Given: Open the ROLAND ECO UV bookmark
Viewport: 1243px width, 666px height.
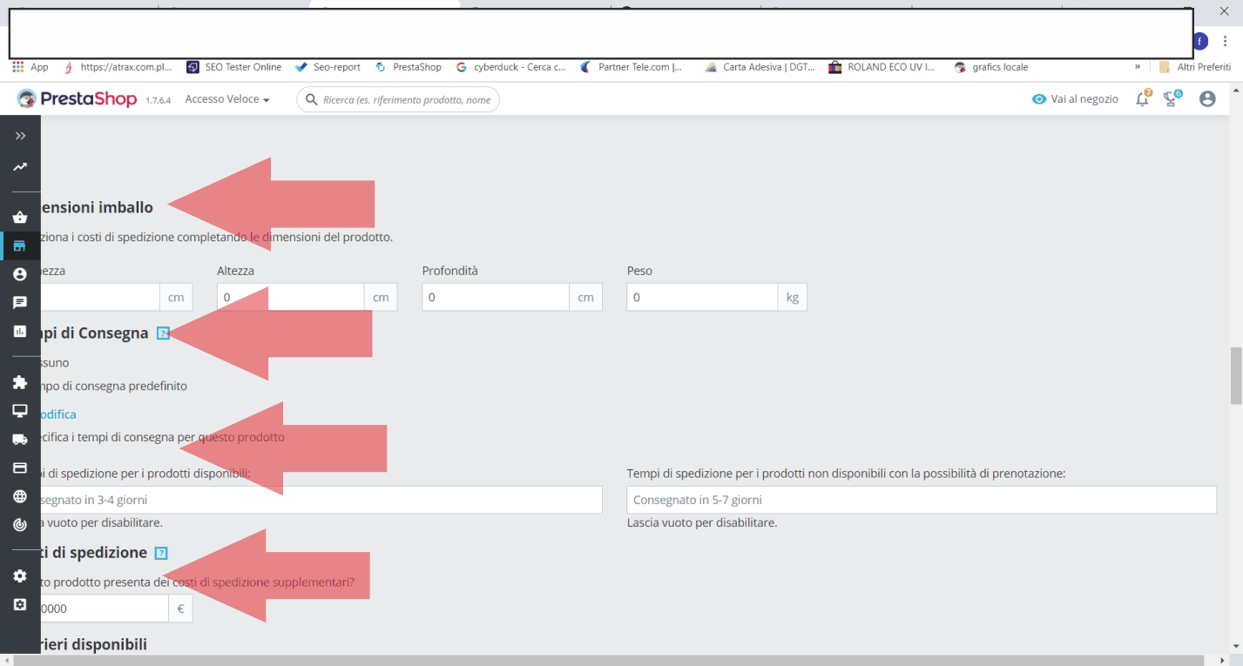Looking at the screenshot, I should [x=882, y=67].
